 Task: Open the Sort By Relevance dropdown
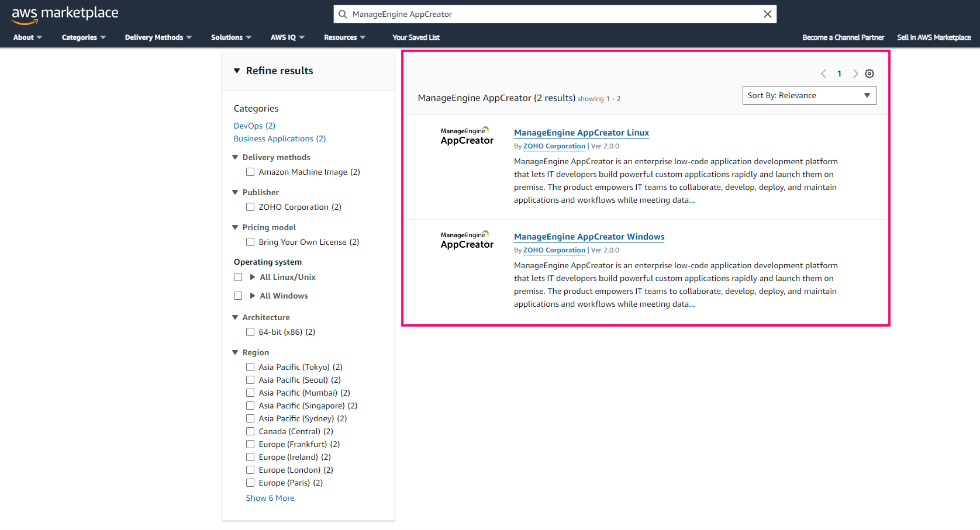(x=809, y=95)
